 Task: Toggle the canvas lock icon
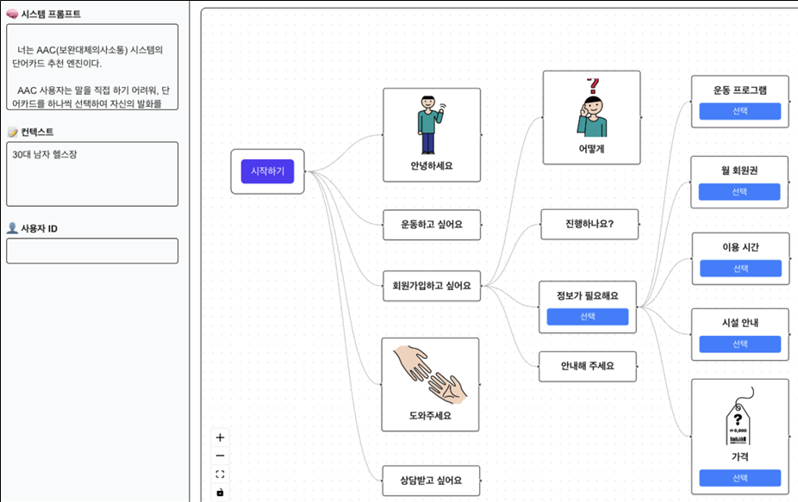[x=220, y=493]
